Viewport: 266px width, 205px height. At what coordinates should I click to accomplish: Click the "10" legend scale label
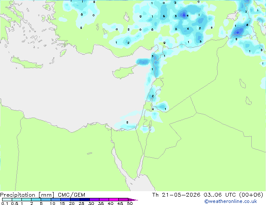point(52,203)
